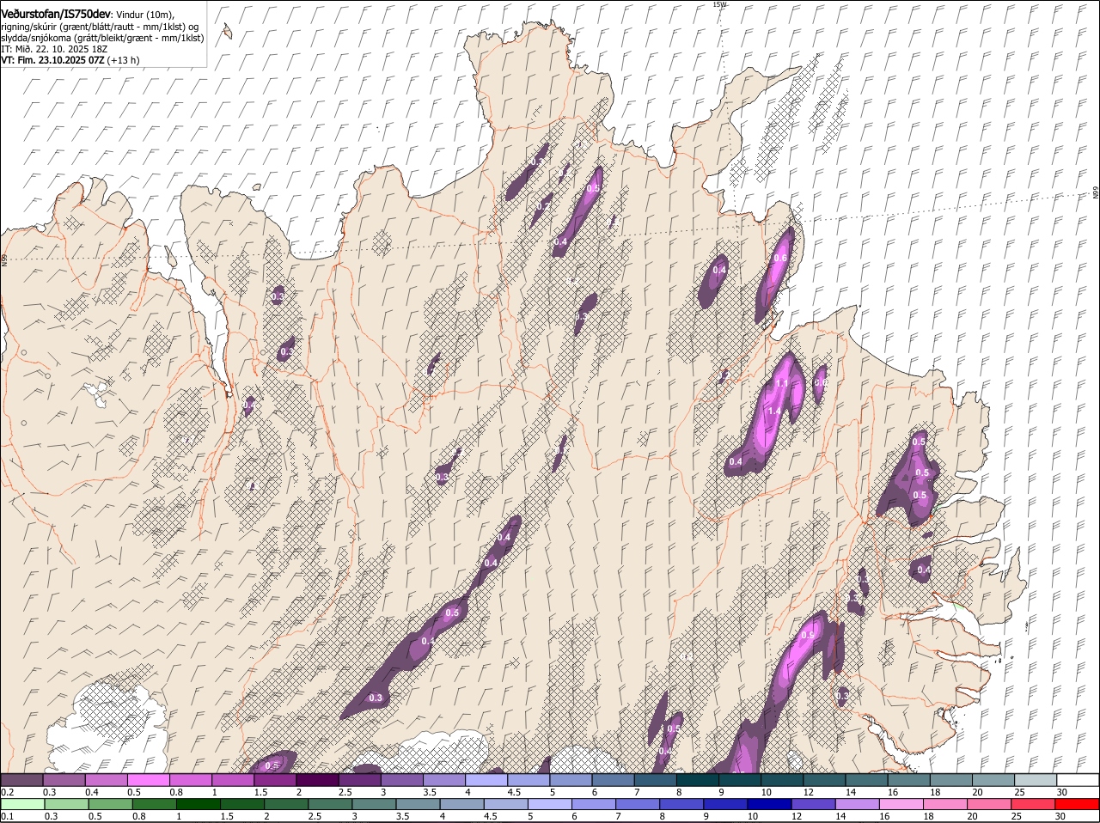The width and height of the screenshot is (1100, 823).
Task: Click the 1.1 precipitation value on the map
Action: click(x=782, y=383)
